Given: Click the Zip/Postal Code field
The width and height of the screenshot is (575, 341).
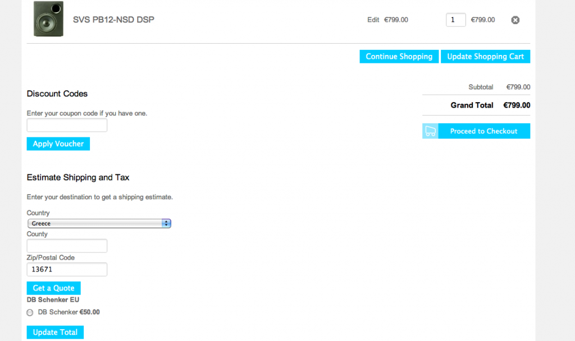Looking at the screenshot, I should [67, 270].
